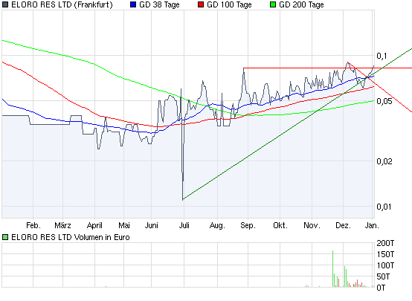Select the 'ELORO RES LTD (Frankfurt)' legend label
The width and height of the screenshot is (412, 301).
coord(62,4)
